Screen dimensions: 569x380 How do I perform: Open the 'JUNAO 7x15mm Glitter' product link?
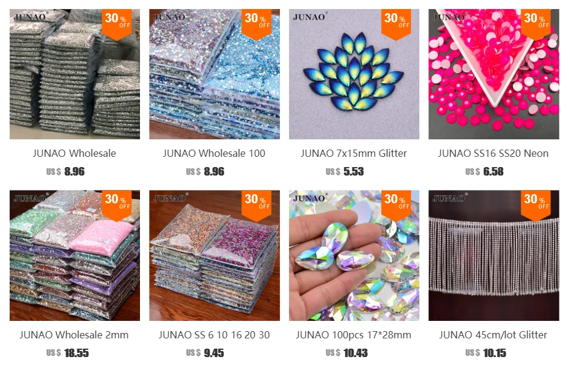[x=354, y=153]
